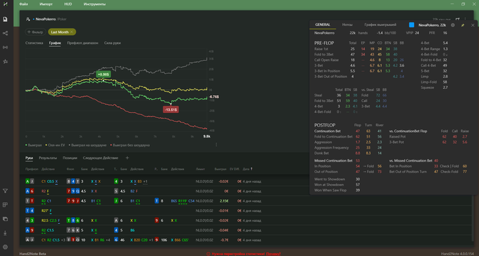Open the Импорт menu
This screenshot has height=256, width=479.
46,4
